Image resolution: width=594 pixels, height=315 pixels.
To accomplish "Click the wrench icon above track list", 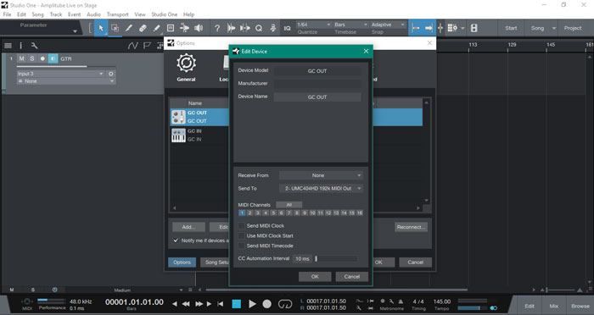I will [34, 46].
